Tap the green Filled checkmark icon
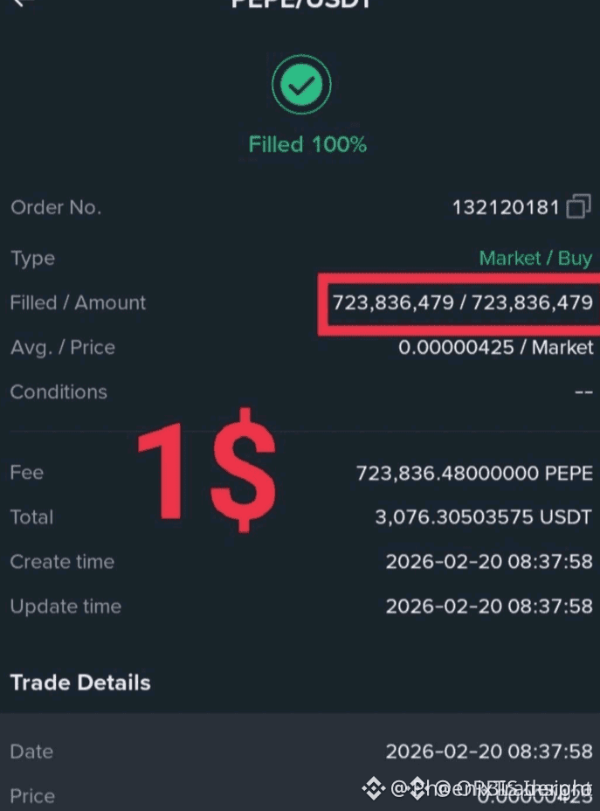 (x=301, y=84)
